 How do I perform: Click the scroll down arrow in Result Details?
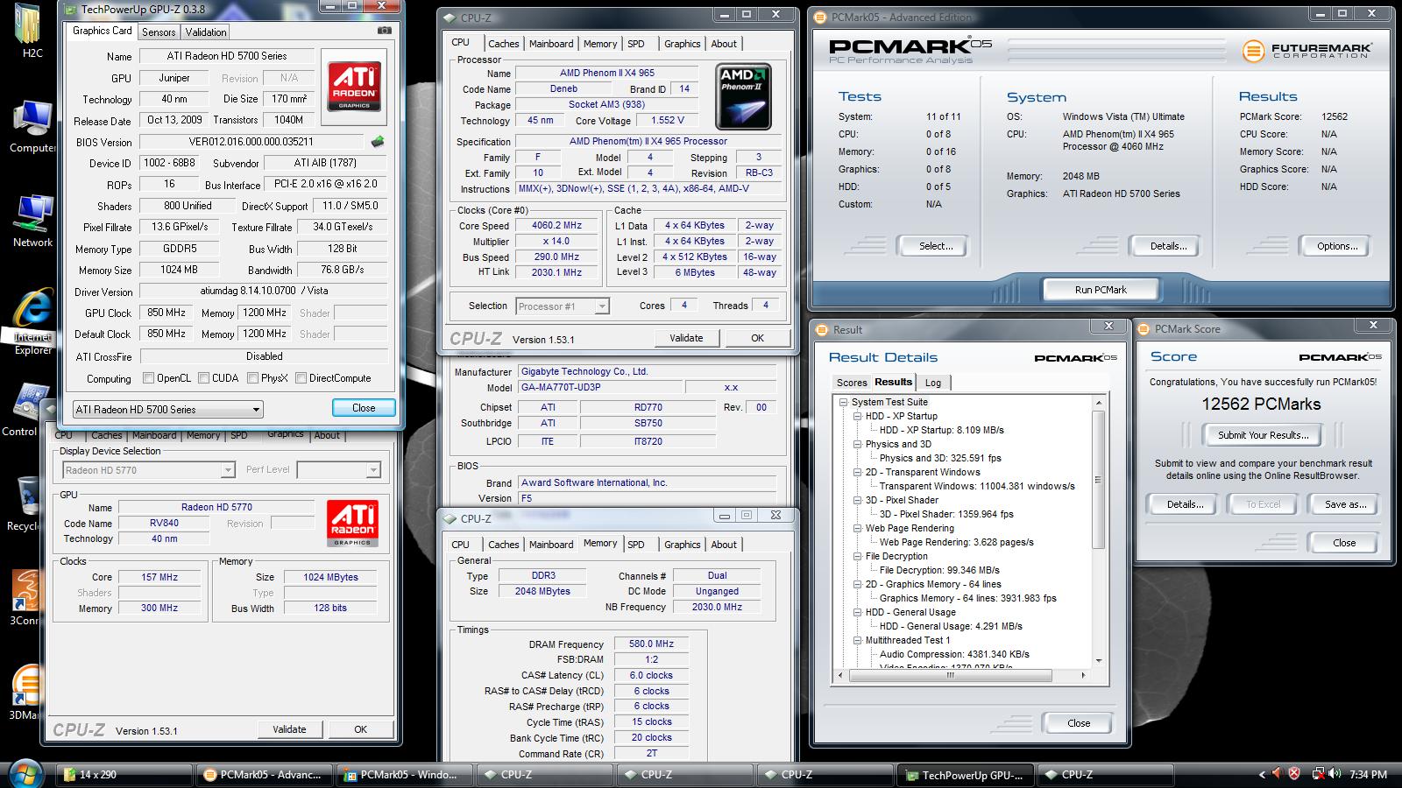click(1099, 661)
